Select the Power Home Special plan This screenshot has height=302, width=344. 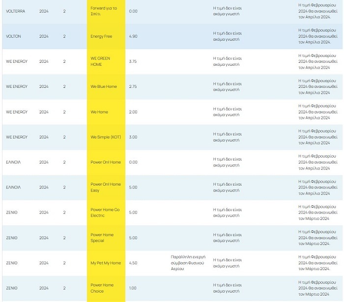(x=102, y=238)
